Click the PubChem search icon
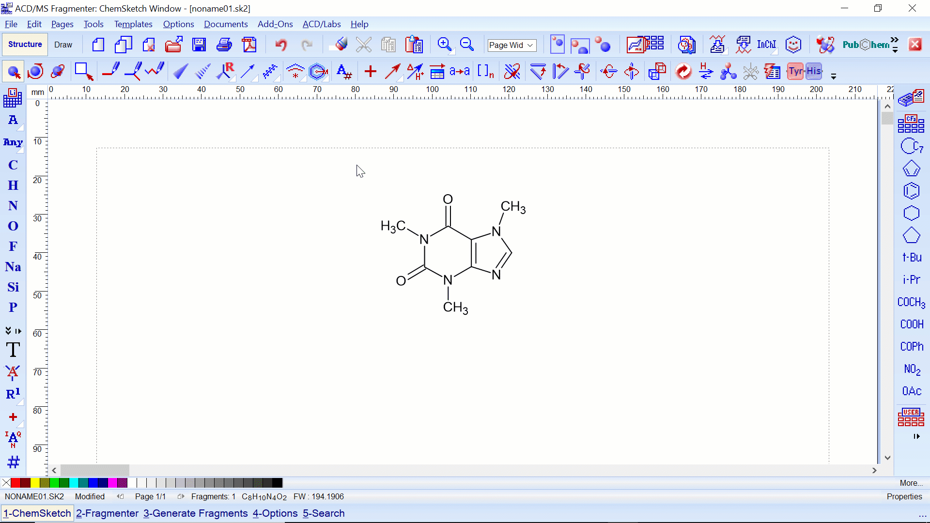Image resolution: width=930 pixels, height=523 pixels. pos(866,45)
